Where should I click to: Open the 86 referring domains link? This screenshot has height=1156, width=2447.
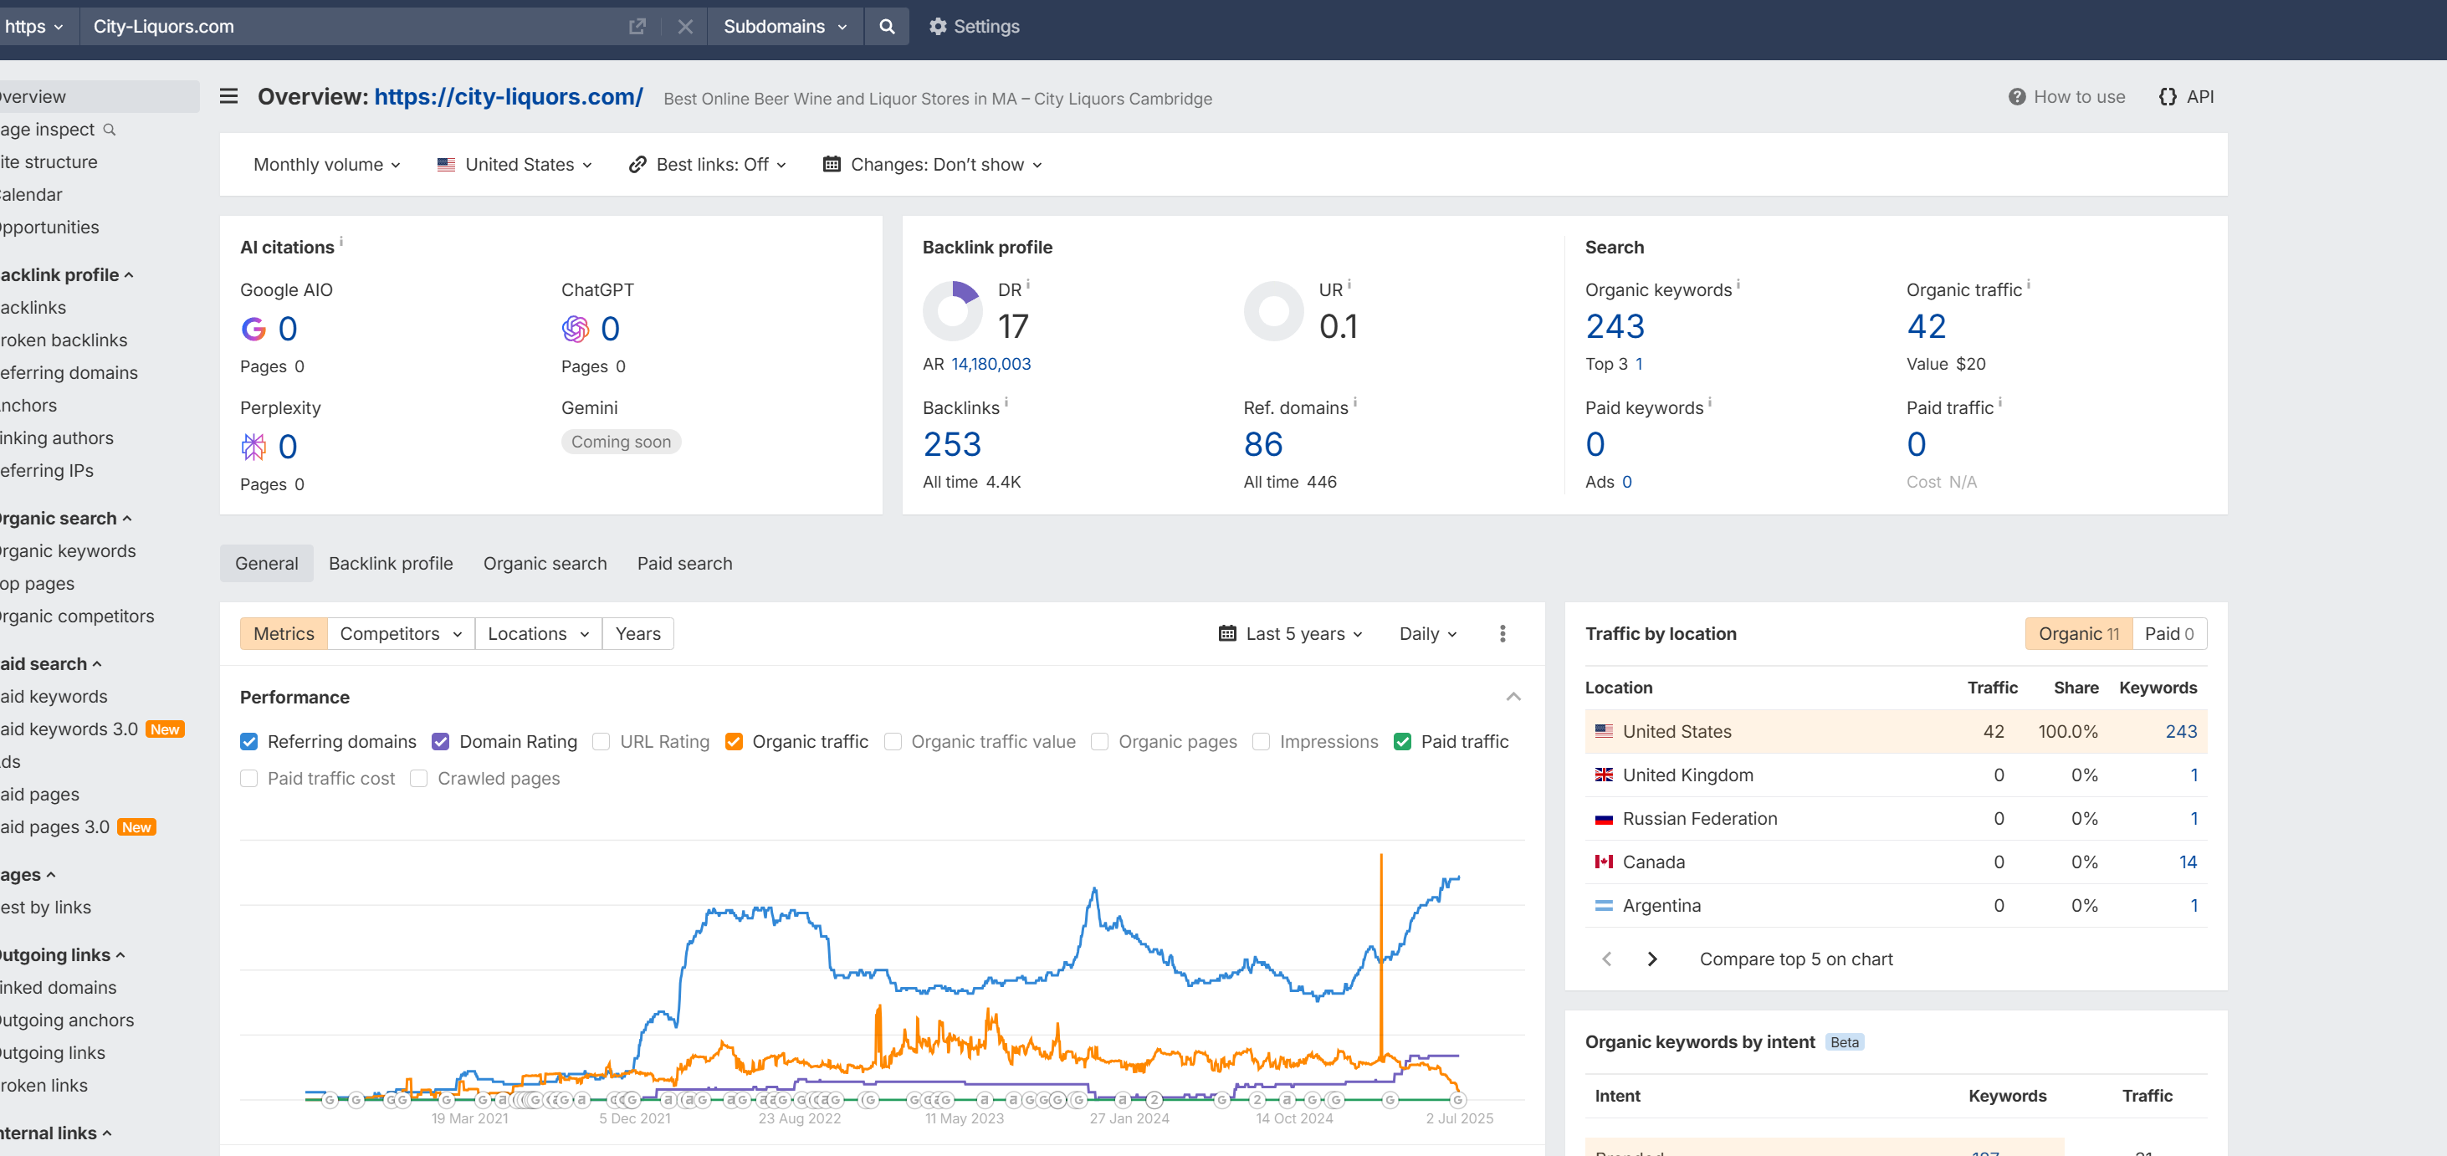1263,444
